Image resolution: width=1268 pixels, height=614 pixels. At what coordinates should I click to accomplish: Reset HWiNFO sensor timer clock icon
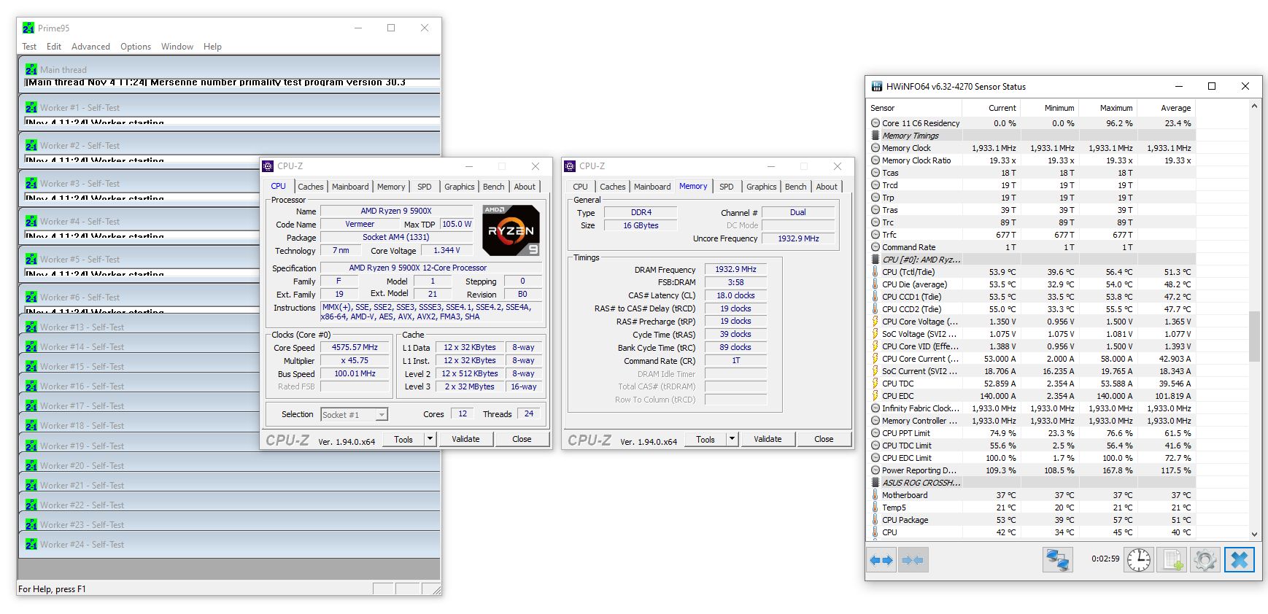tap(1138, 560)
